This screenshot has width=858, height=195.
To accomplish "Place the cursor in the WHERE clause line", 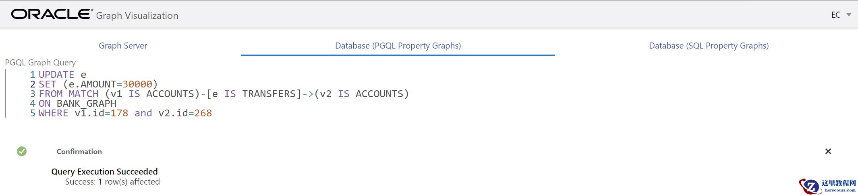I will (x=125, y=113).
